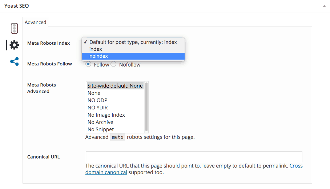Select the Nofollow radio button
This screenshot has width=330, height=189.
pyautogui.click(x=113, y=64)
